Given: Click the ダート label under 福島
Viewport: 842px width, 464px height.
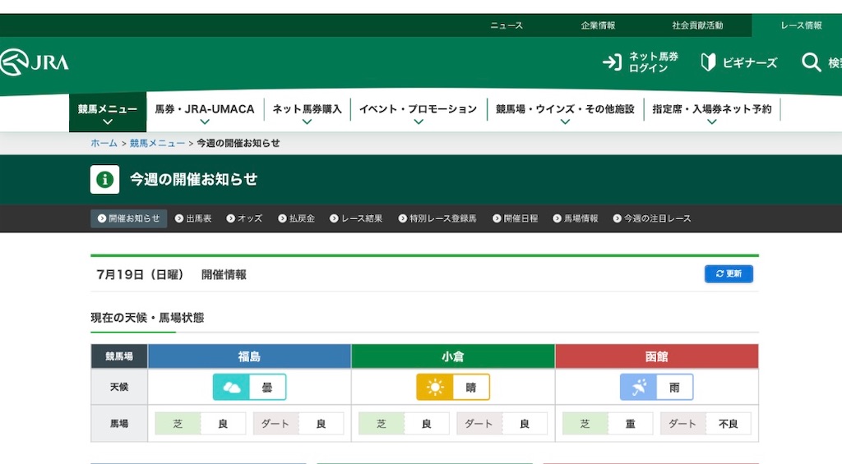Looking at the screenshot, I should click(275, 424).
